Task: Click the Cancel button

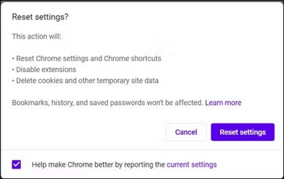Action: pos(186,132)
